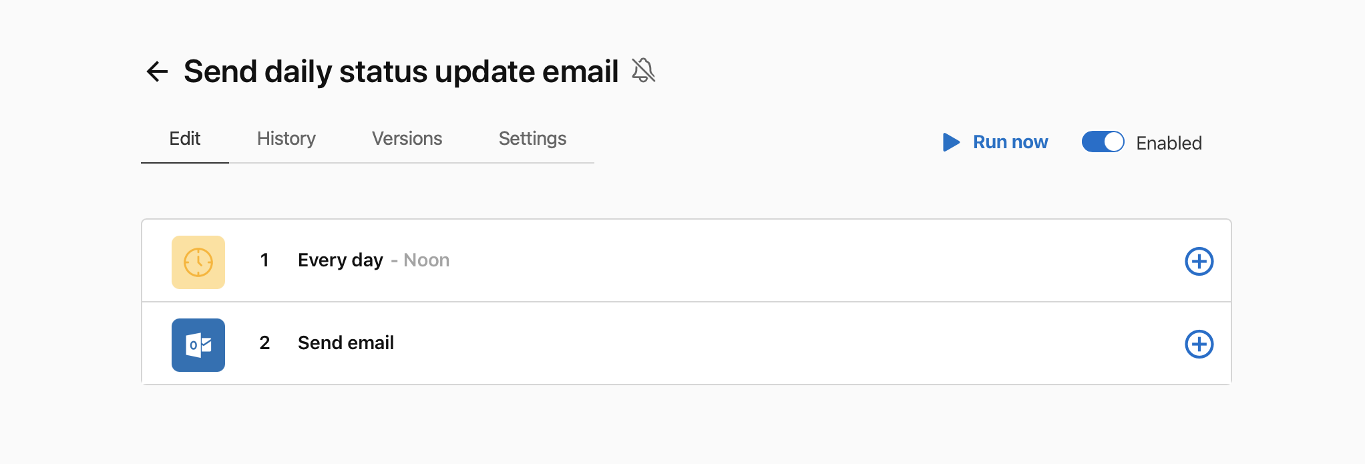Select step number 1 of the workflow
The width and height of the screenshot is (1365, 464).
point(264,261)
